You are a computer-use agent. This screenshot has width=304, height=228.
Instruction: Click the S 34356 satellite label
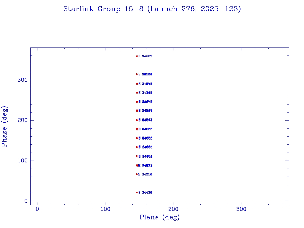pyautogui.click(x=145, y=174)
